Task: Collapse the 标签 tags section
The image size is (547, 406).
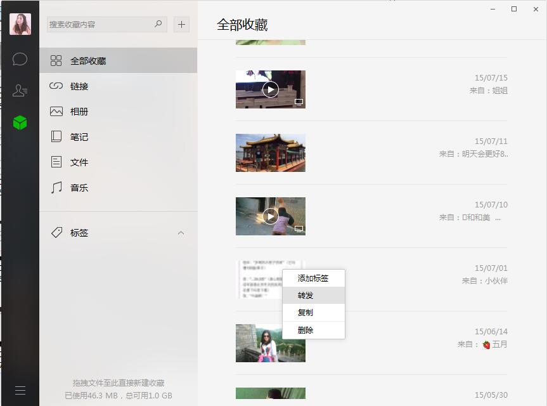Action: pyautogui.click(x=180, y=232)
